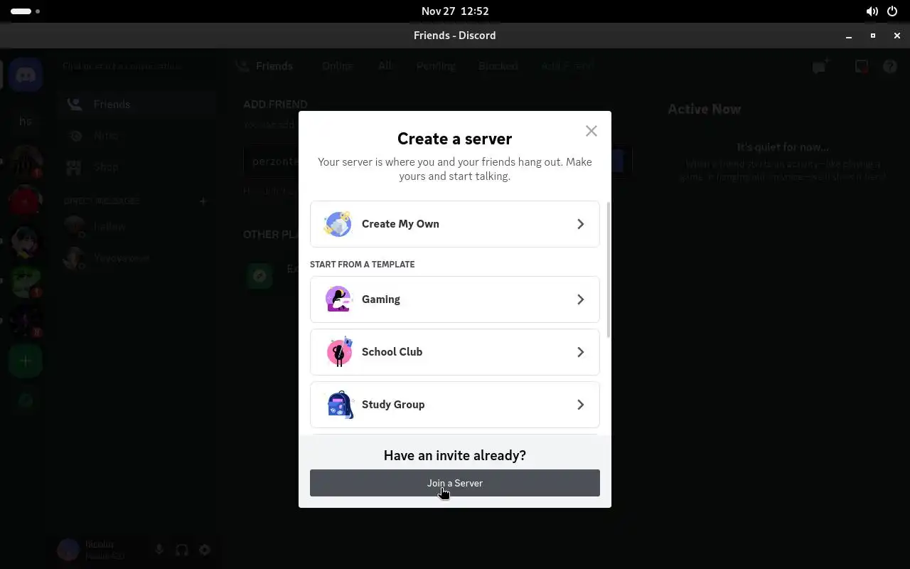The image size is (910, 569).
Task: Click the green Add a Server plus icon
Action: [x=26, y=361]
